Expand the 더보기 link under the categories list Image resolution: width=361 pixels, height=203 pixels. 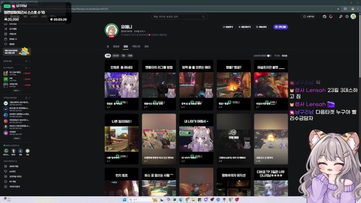coord(17,91)
